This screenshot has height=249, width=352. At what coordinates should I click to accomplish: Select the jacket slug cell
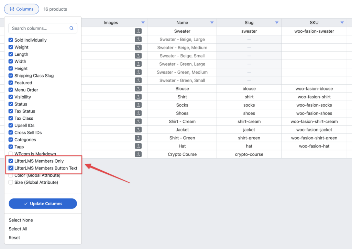(249, 130)
